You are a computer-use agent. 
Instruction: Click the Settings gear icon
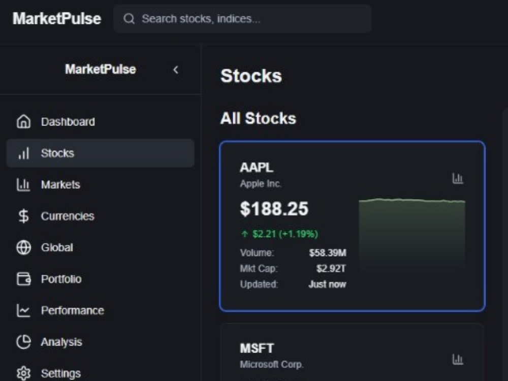(x=23, y=373)
